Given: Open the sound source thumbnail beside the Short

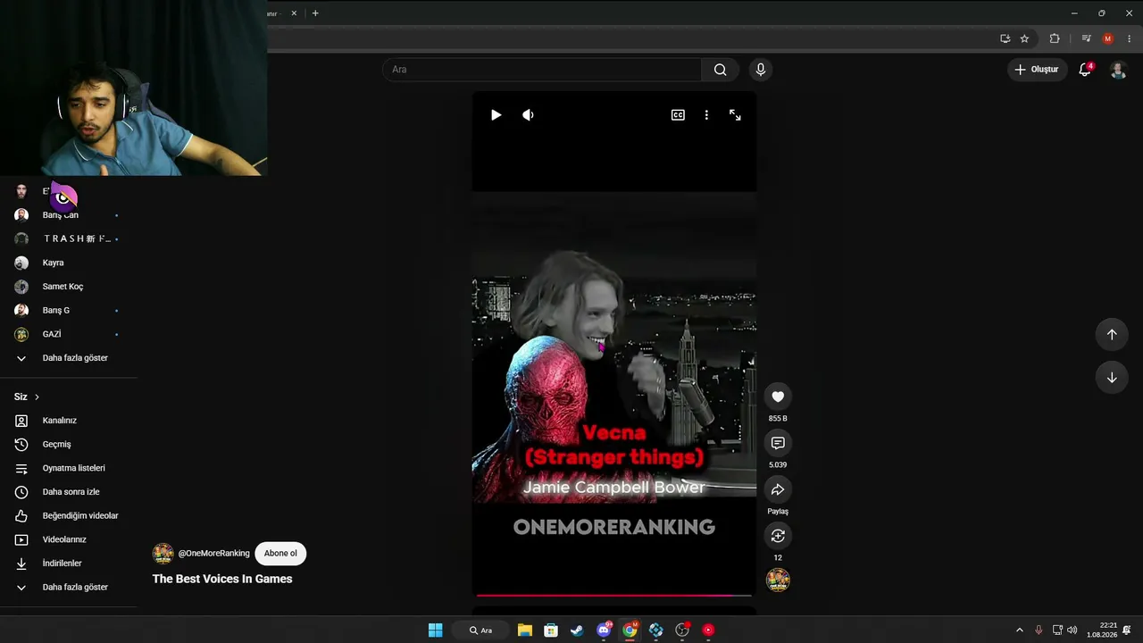Looking at the screenshot, I should pyautogui.click(x=778, y=580).
